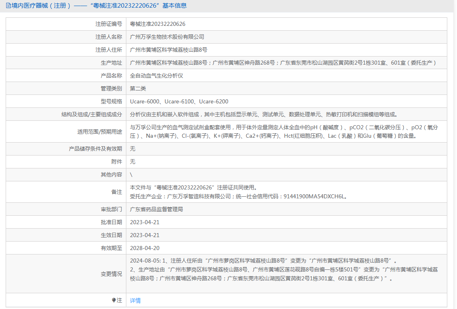The width and height of the screenshot is (457, 309).
Task: Click the 注册人名称 value 广州万孚生物技术股份有限公司
Action: tap(167, 37)
